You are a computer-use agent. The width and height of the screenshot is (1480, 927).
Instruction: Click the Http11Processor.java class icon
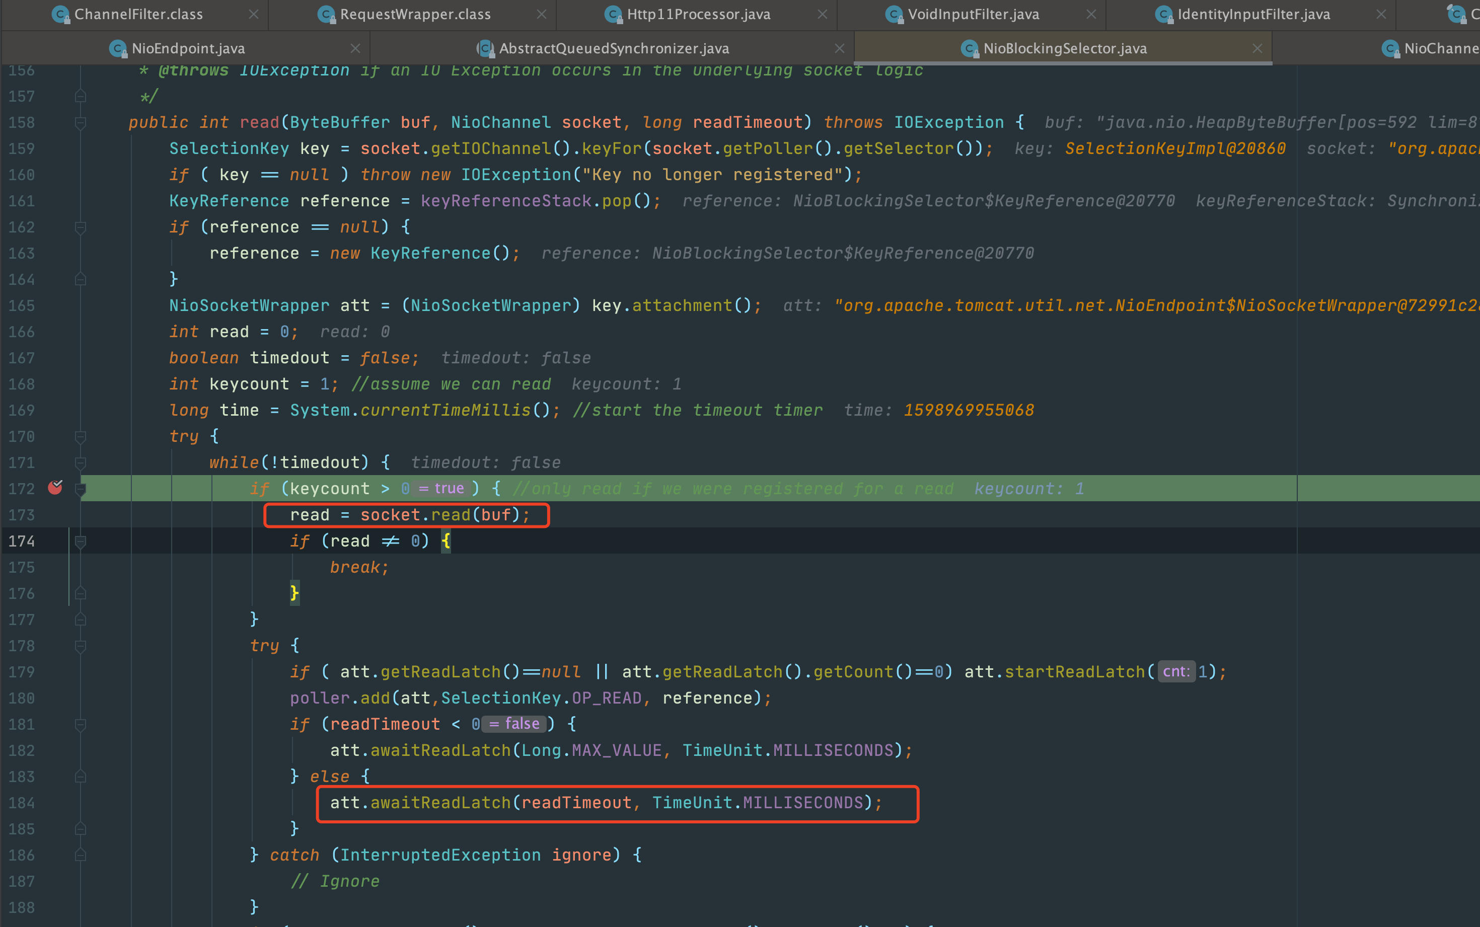click(x=613, y=14)
